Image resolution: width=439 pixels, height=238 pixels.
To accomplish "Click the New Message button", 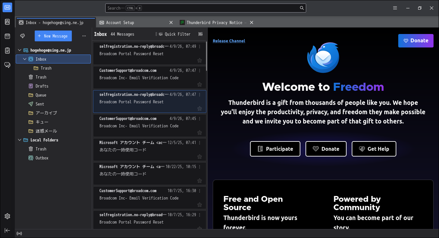I will (x=53, y=36).
